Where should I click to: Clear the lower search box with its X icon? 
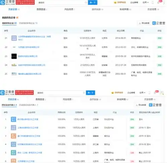(84, 93)
